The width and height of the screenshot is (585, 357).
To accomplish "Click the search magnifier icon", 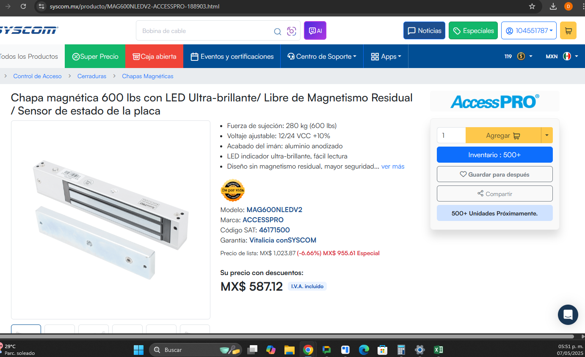I will point(277,31).
